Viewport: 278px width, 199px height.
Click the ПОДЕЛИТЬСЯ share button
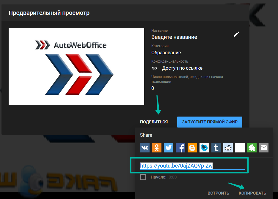click(154, 122)
